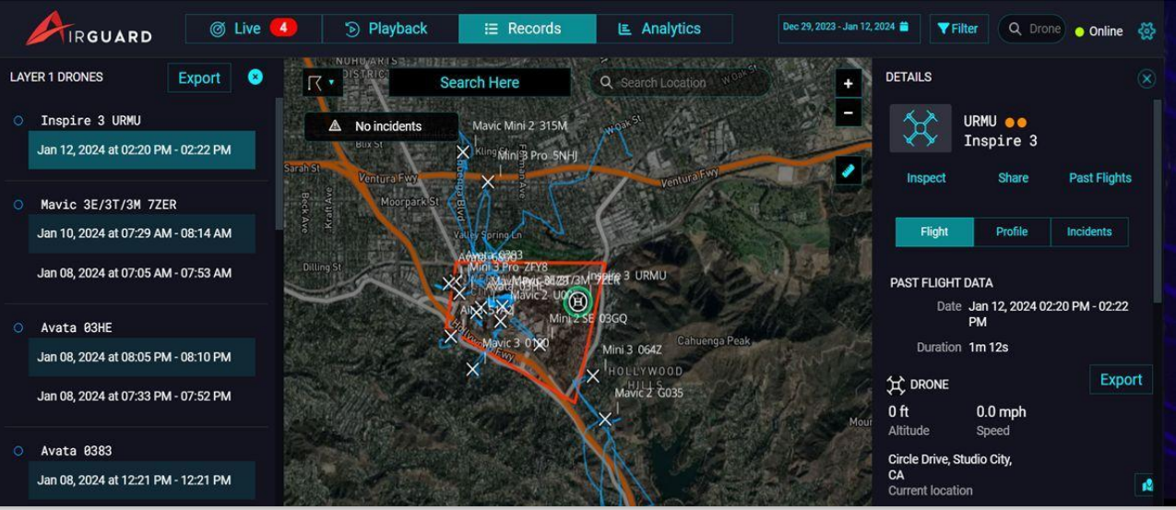1176x510 pixels.
Task: Click the Mavic 2 G035 map marker
Action: pos(605,419)
